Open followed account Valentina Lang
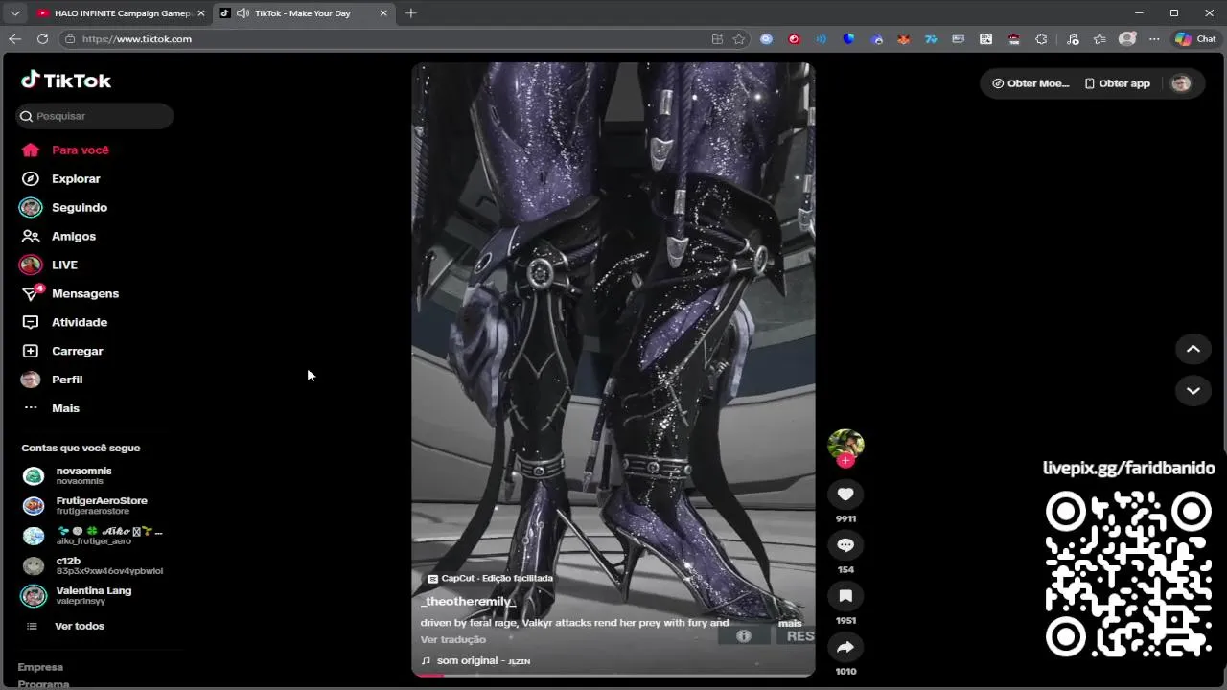Viewport: 1227px width, 690px height. coord(77,595)
